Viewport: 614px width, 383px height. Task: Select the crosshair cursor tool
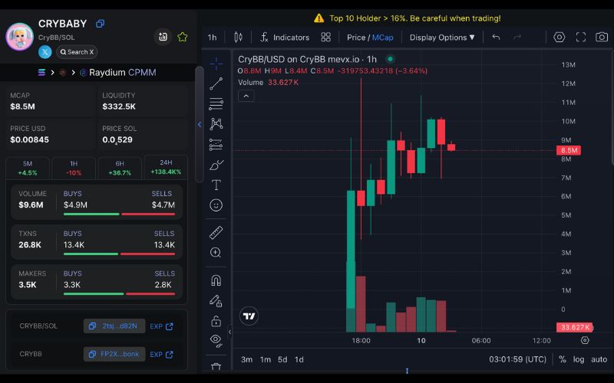pyautogui.click(x=216, y=64)
